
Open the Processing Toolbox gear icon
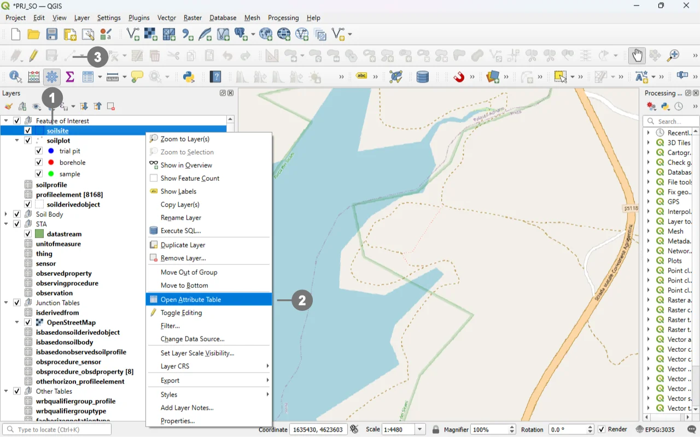(52, 77)
